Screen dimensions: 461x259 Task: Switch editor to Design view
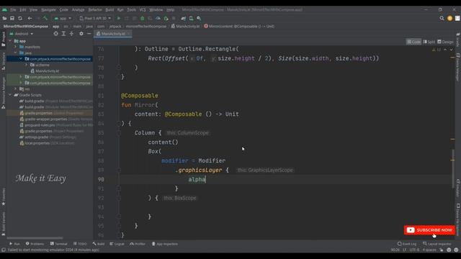click(x=445, y=42)
